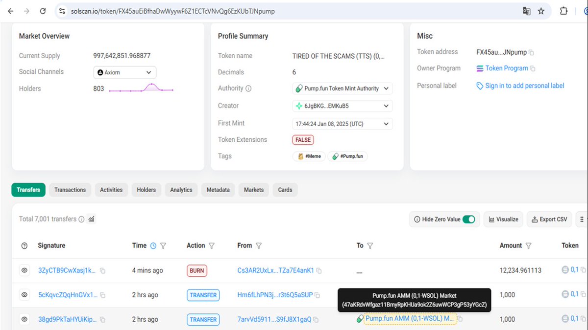Open the Cards tab
The width and height of the screenshot is (588, 330).
click(x=285, y=190)
